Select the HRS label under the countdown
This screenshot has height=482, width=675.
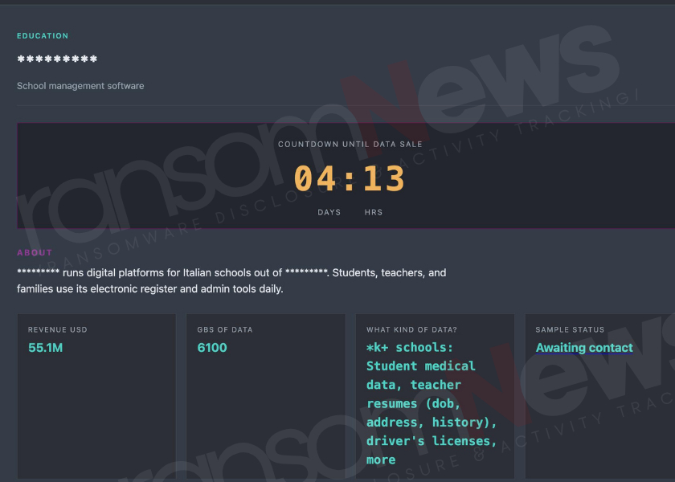[x=373, y=212]
